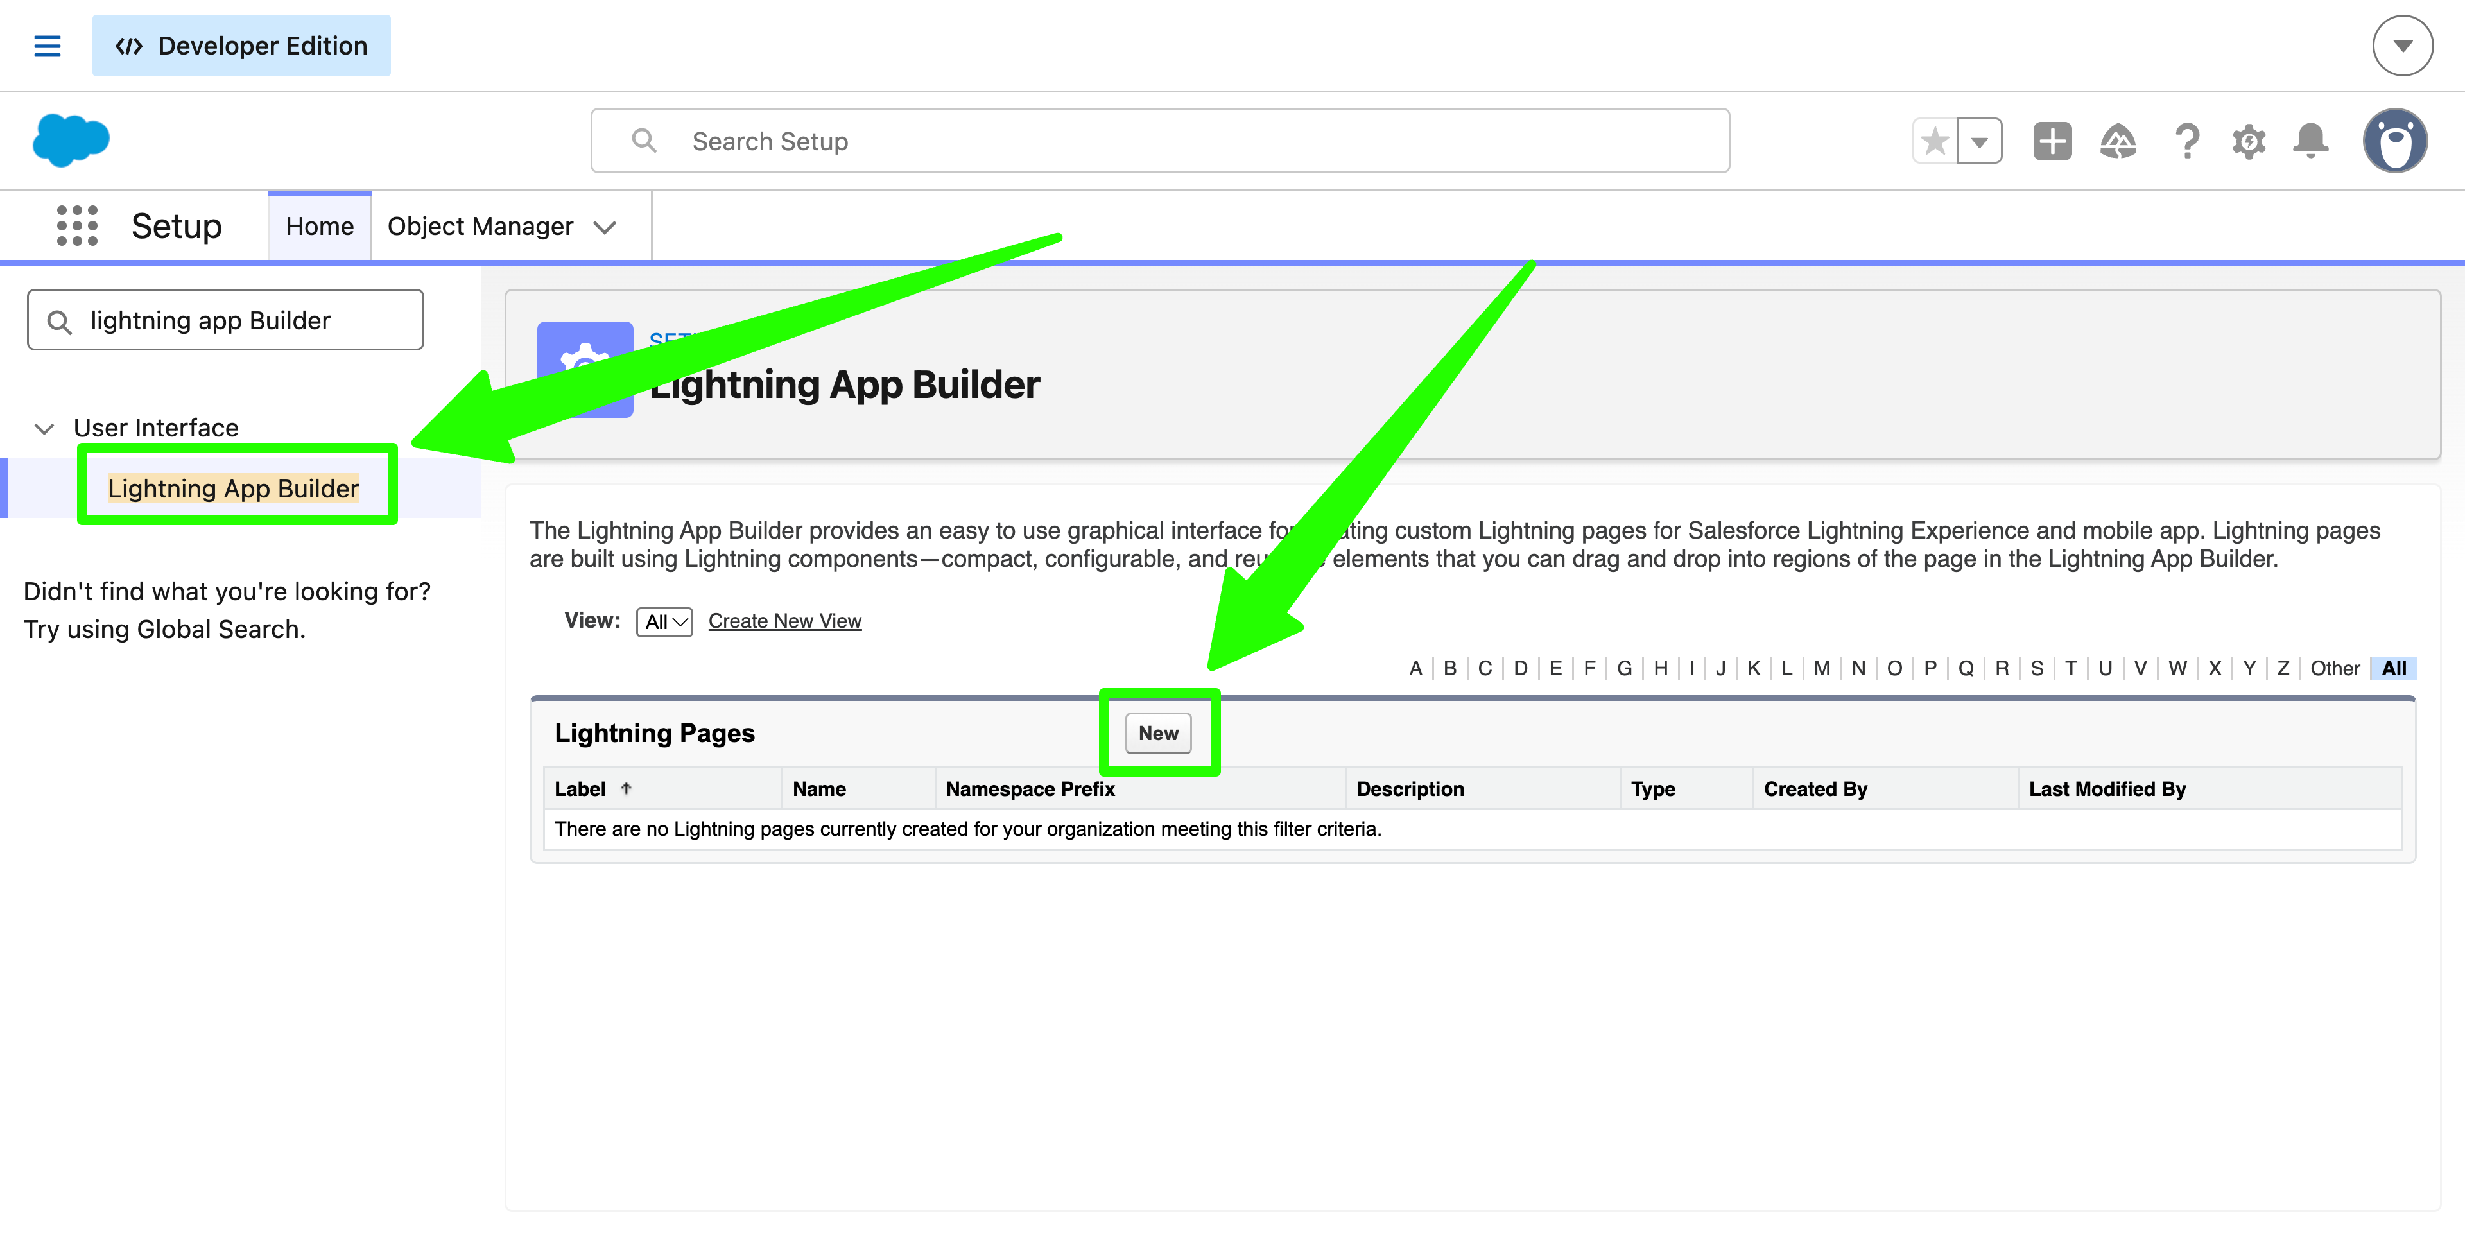Screen dimensions: 2465x1235
Task: Open the favorites list dropdown arrow
Action: 1980,142
